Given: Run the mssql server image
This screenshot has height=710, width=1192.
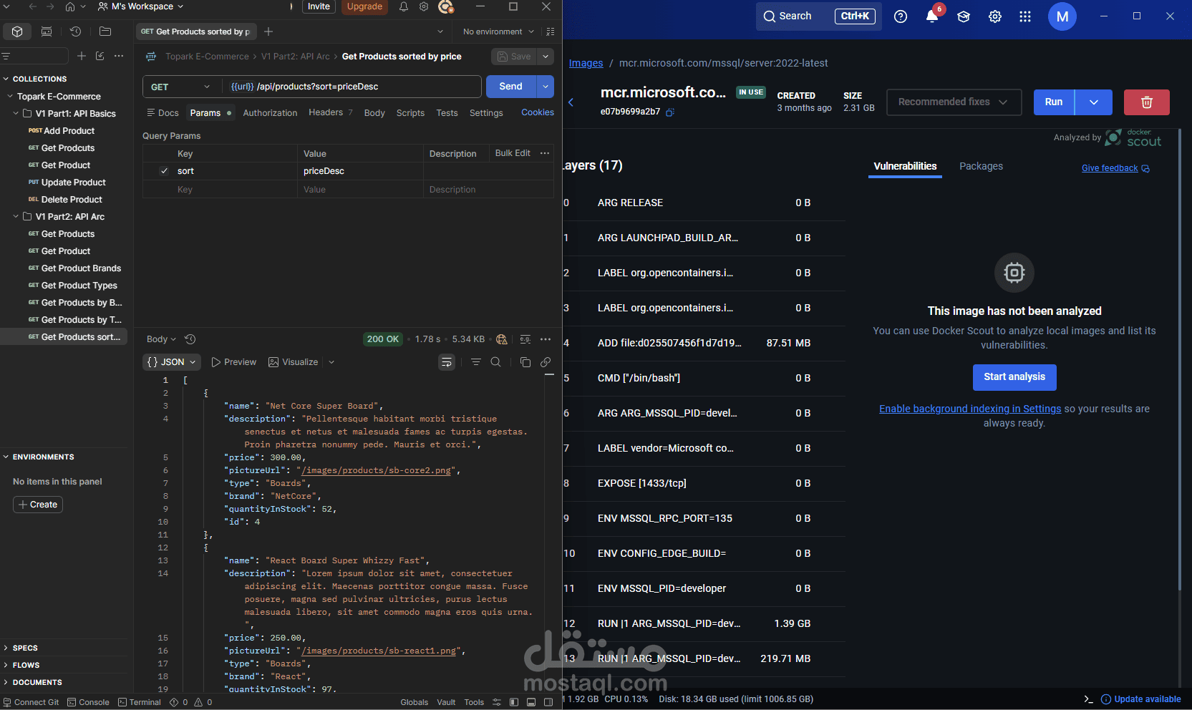Looking at the screenshot, I should coord(1054,102).
